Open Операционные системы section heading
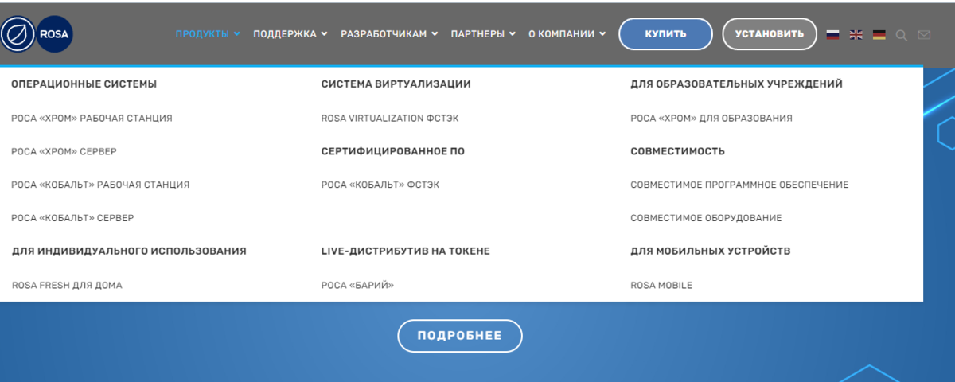Screen dimensions: 955x382 click(84, 84)
